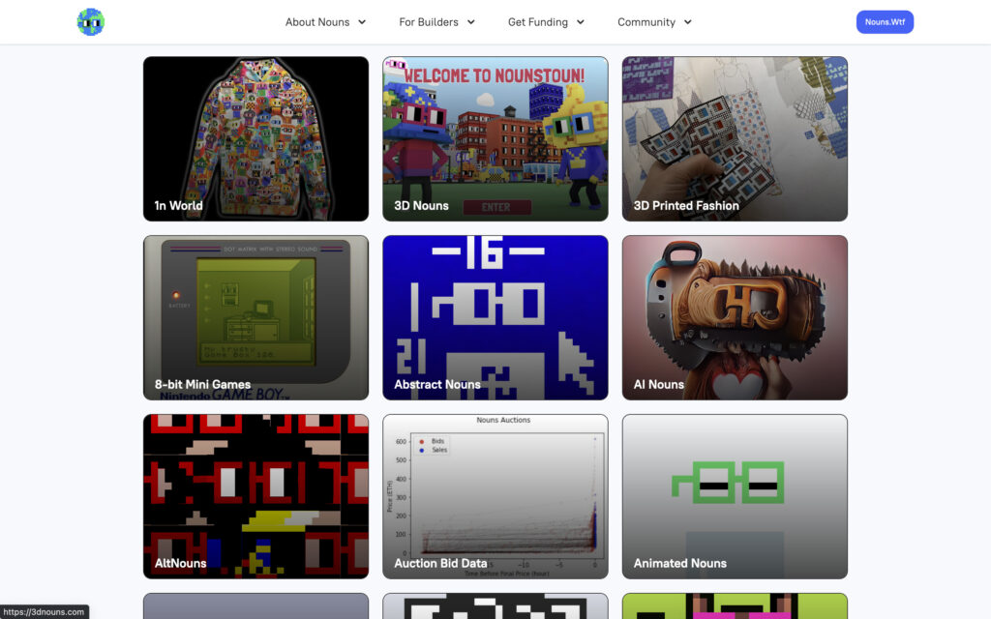Viewport: 991px width, 619px height.
Task: Expand the Community chevron arrow
Action: (687, 22)
